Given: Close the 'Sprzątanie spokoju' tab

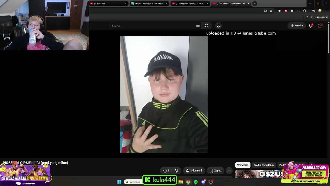Looking at the screenshot, I should pos(208,4).
